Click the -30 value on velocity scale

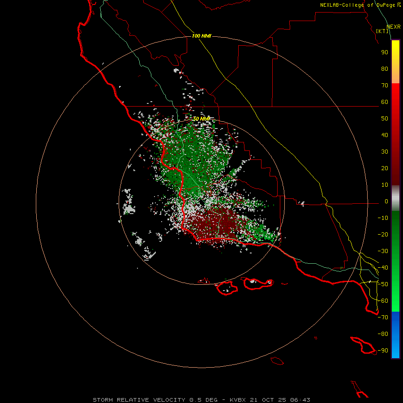pyautogui.click(x=383, y=251)
